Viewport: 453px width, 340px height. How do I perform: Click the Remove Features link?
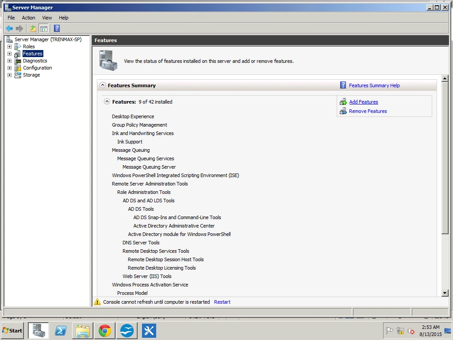(x=368, y=111)
